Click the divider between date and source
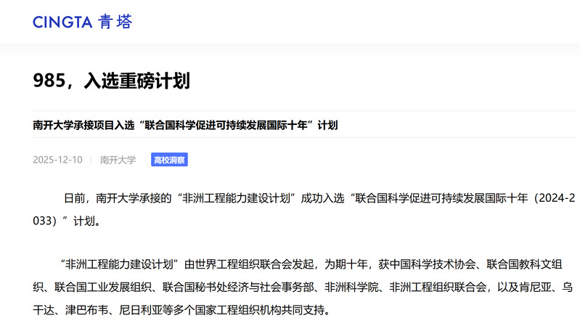Screen dimensions: 580x326 [91, 160]
